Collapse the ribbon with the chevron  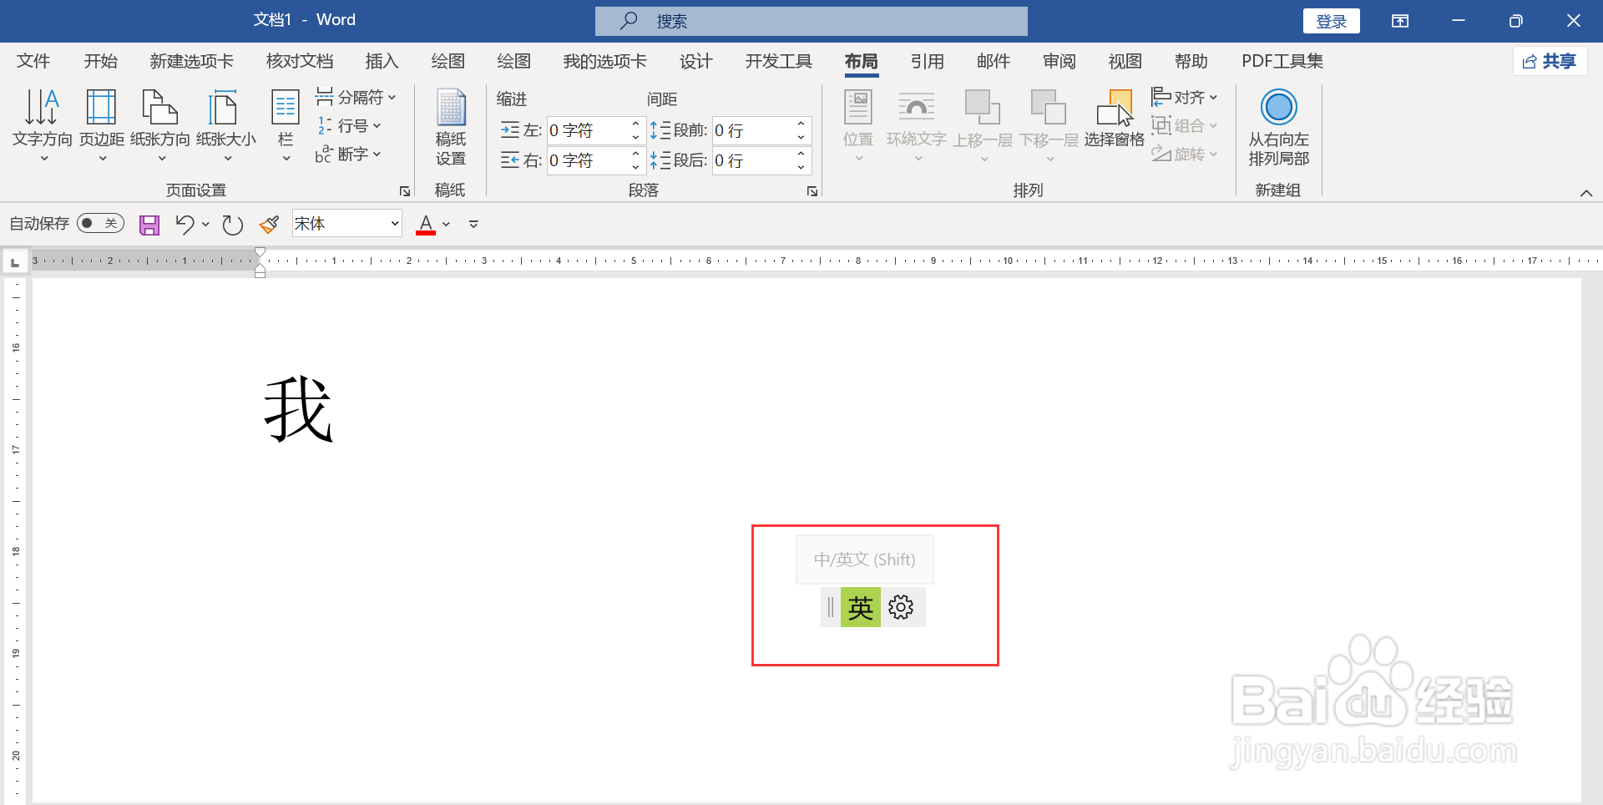click(x=1586, y=193)
